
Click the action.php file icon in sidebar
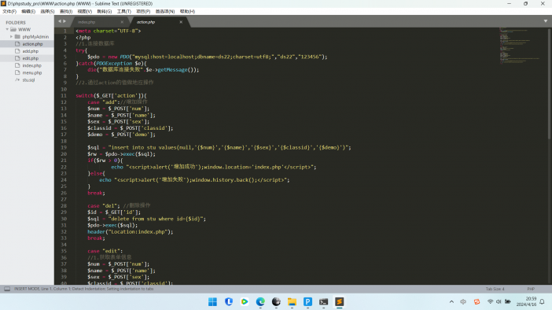pos(17,44)
